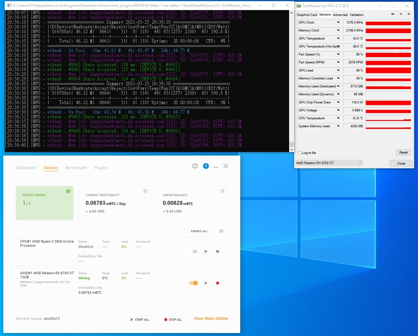Open the GPU-Z hamburger menu
This screenshot has width=418, height=336.
click(409, 14)
